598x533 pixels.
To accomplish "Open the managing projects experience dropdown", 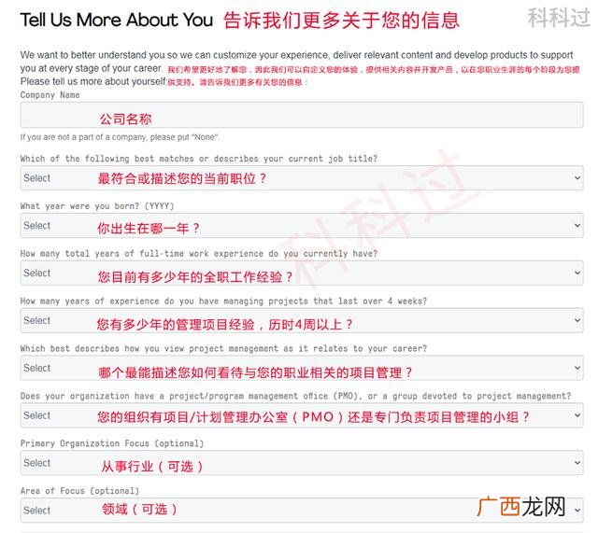I will (x=302, y=320).
